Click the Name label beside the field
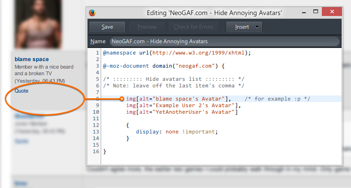 [x=98, y=41]
